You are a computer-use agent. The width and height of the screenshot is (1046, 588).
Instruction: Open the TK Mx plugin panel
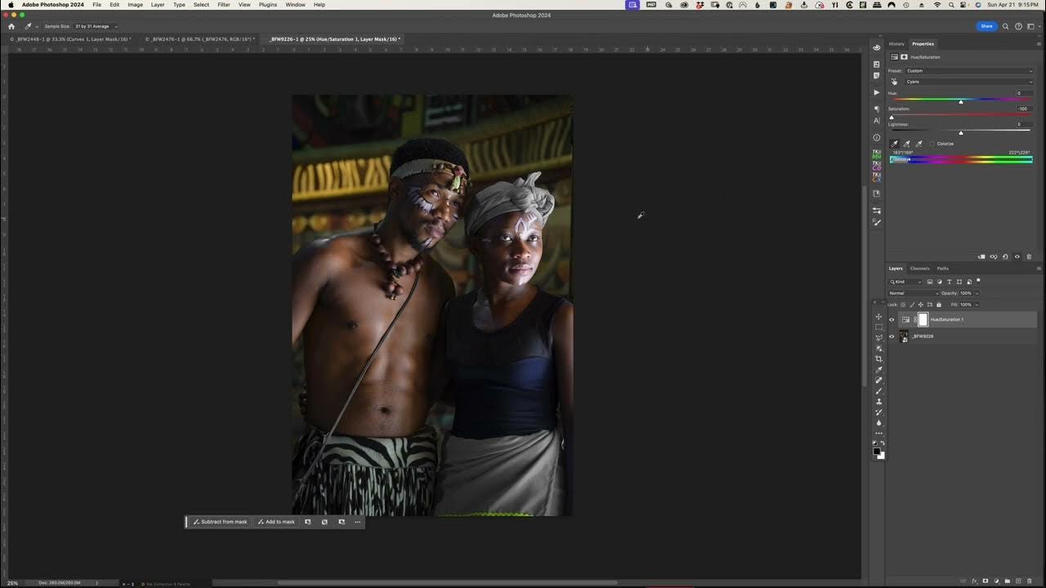[x=877, y=154]
